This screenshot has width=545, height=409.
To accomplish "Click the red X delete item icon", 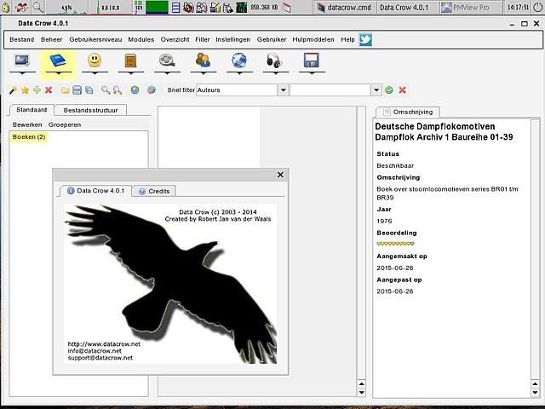I will (49, 89).
